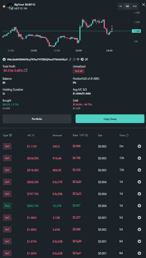Viewport: 146px width, 258px height.
Task: Click the wallet address VNcL9oW3E9N476…
Action: tap(37, 59)
